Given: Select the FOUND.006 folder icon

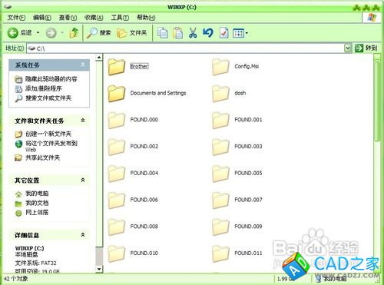Looking at the screenshot, I should pyautogui.click(x=117, y=200).
